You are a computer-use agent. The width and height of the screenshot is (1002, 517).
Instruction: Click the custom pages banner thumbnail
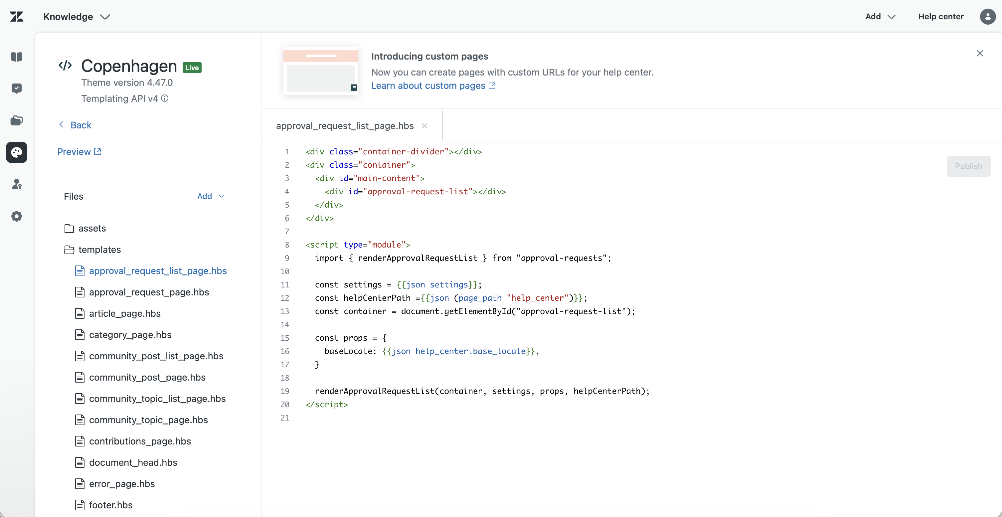pos(320,71)
